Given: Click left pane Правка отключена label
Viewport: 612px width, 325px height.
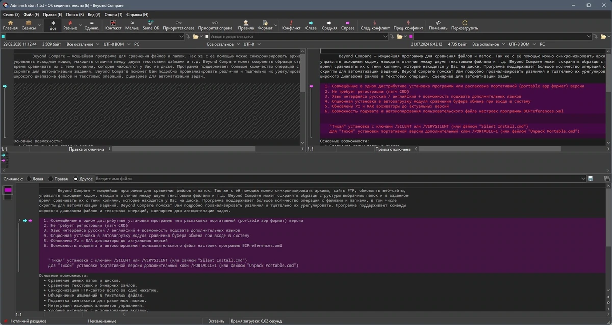Looking at the screenshot, I should 86,149.
